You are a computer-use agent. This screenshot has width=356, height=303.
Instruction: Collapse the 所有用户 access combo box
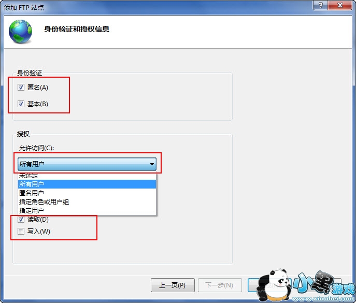(x=87, y=164)
